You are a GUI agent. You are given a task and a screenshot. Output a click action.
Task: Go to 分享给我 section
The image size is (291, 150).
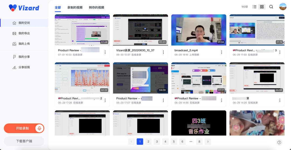(x=24, y=67)
